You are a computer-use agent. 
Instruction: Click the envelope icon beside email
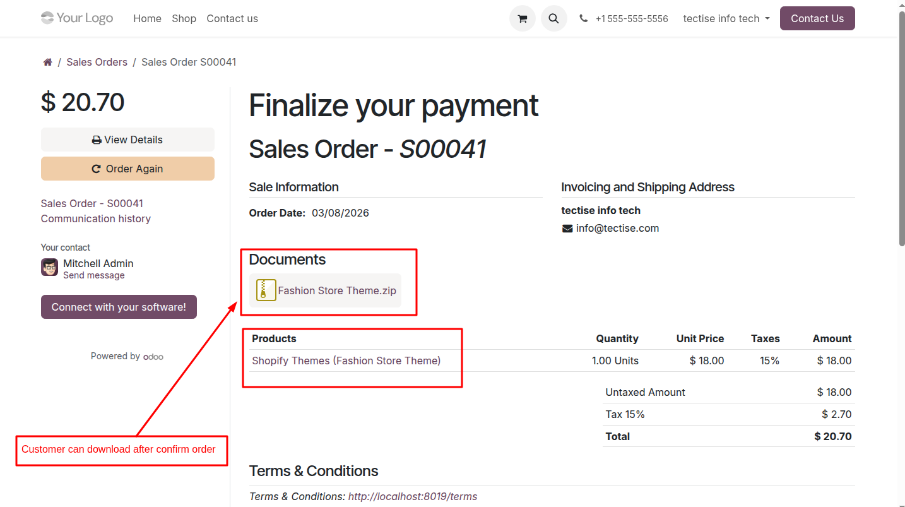pos(567,229)
